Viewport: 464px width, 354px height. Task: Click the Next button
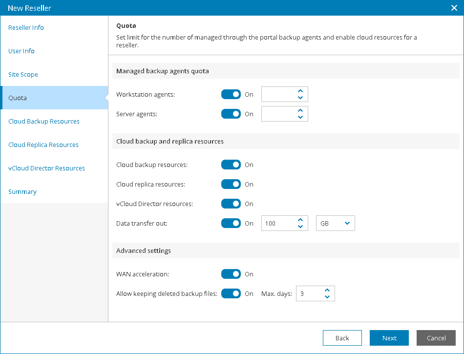389,338
